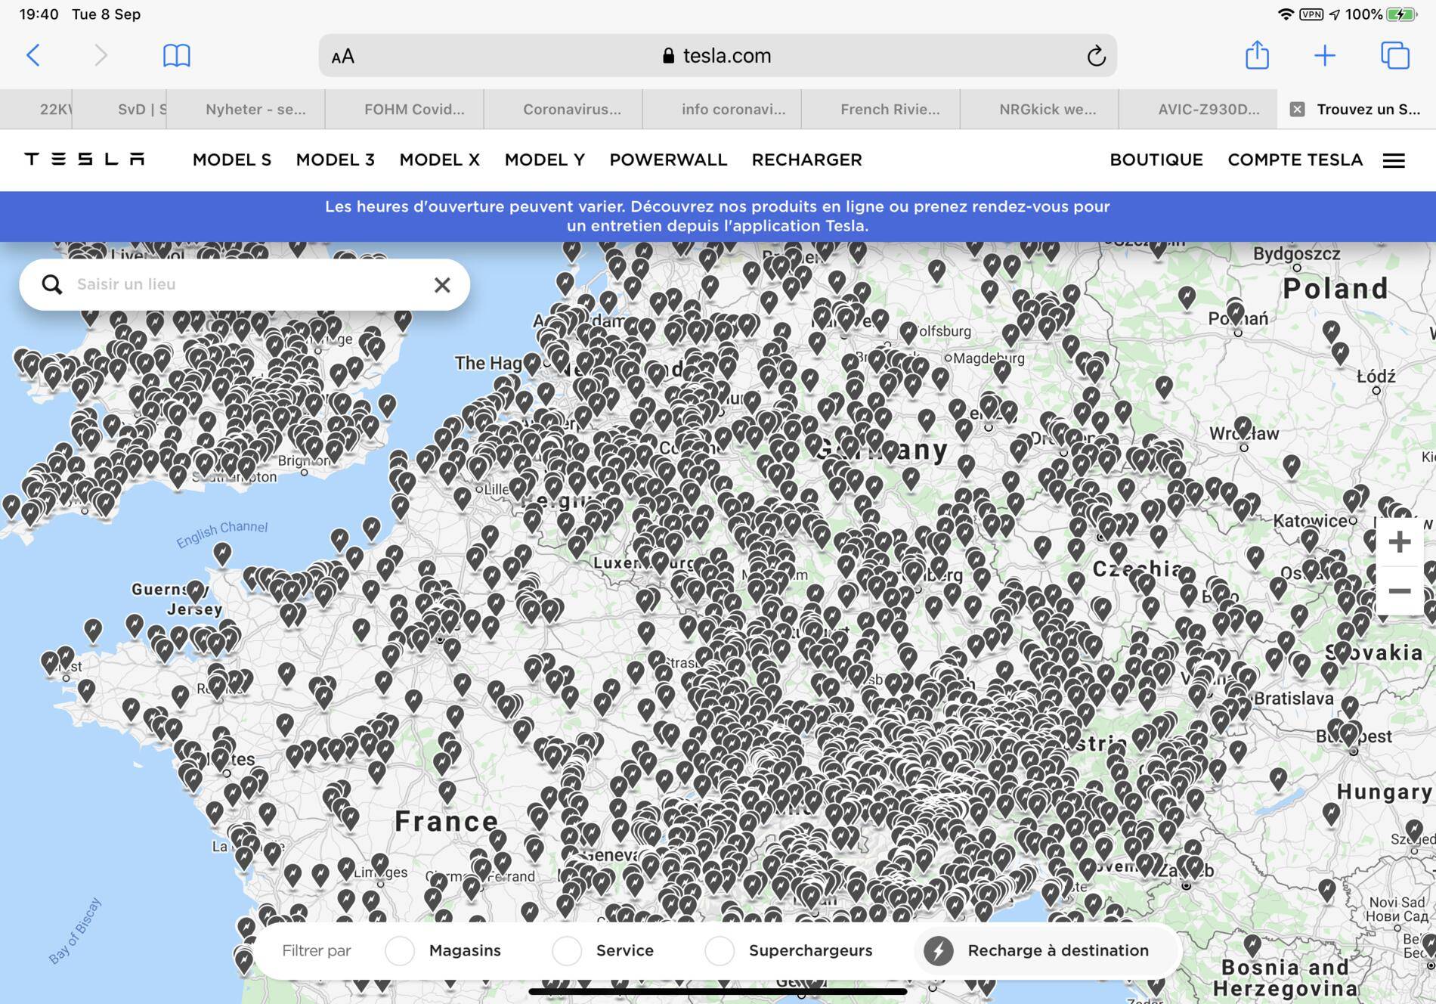
Task: Click the Tesla logo
Action: tap(84, 159)
